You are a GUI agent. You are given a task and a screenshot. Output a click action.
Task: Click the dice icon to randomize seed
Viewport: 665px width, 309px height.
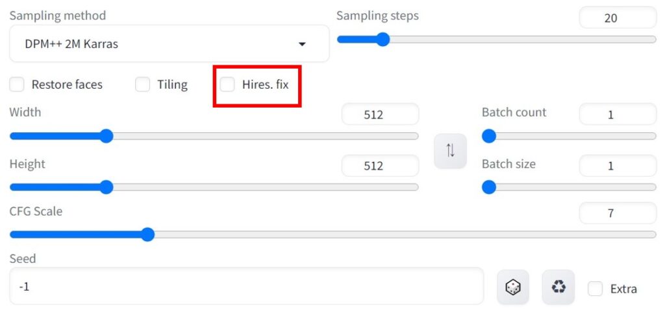coord(513,288)
